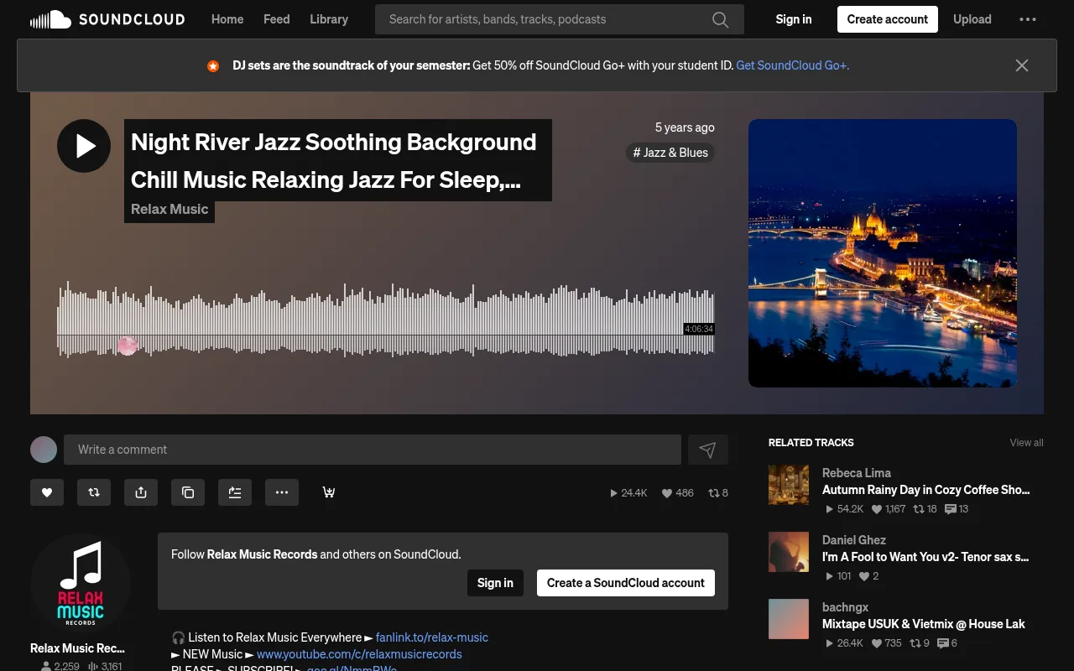Copy the track link
Screen dimensions: 1074x671
(188, 492)
